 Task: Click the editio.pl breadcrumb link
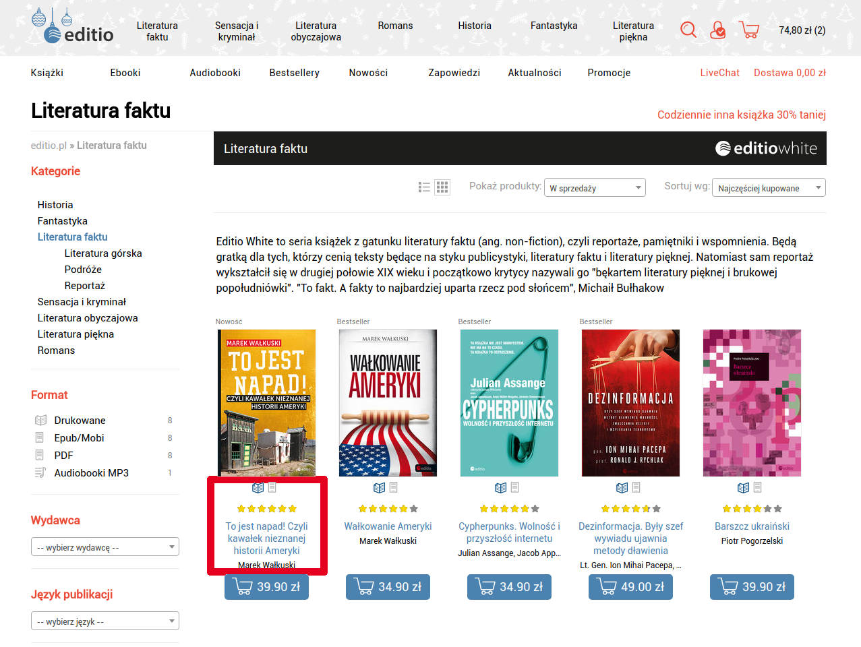click(49, 146)
